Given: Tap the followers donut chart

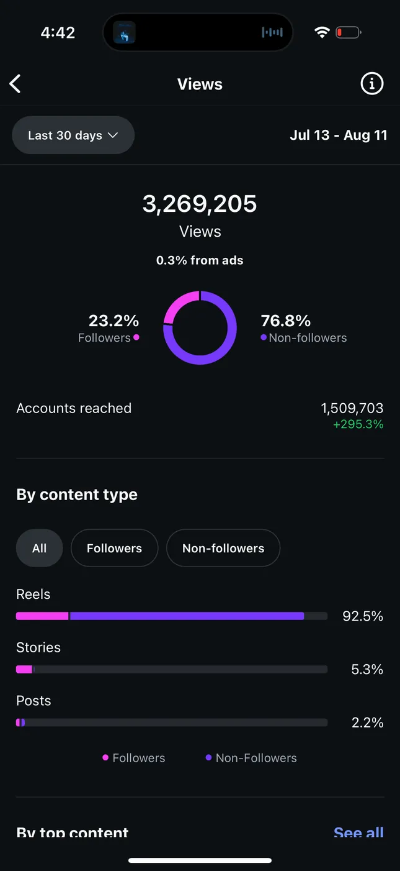Looking at the screenshot, I should 200,327.
